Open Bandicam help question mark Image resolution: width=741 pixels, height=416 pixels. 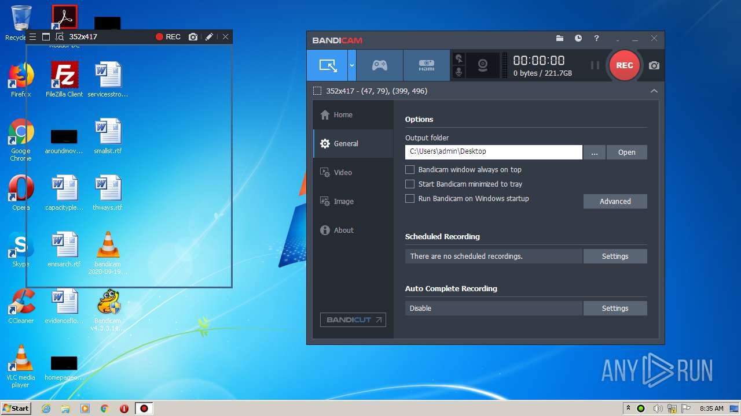tap(596, 38)
